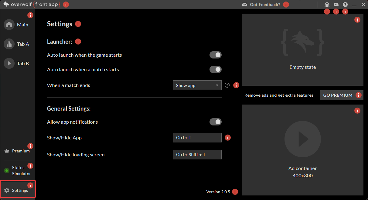Image resolution: width=368 pixels, height=200 pixels.
Task: Click the play button in Ad container
Action: [x=303, y=139]
